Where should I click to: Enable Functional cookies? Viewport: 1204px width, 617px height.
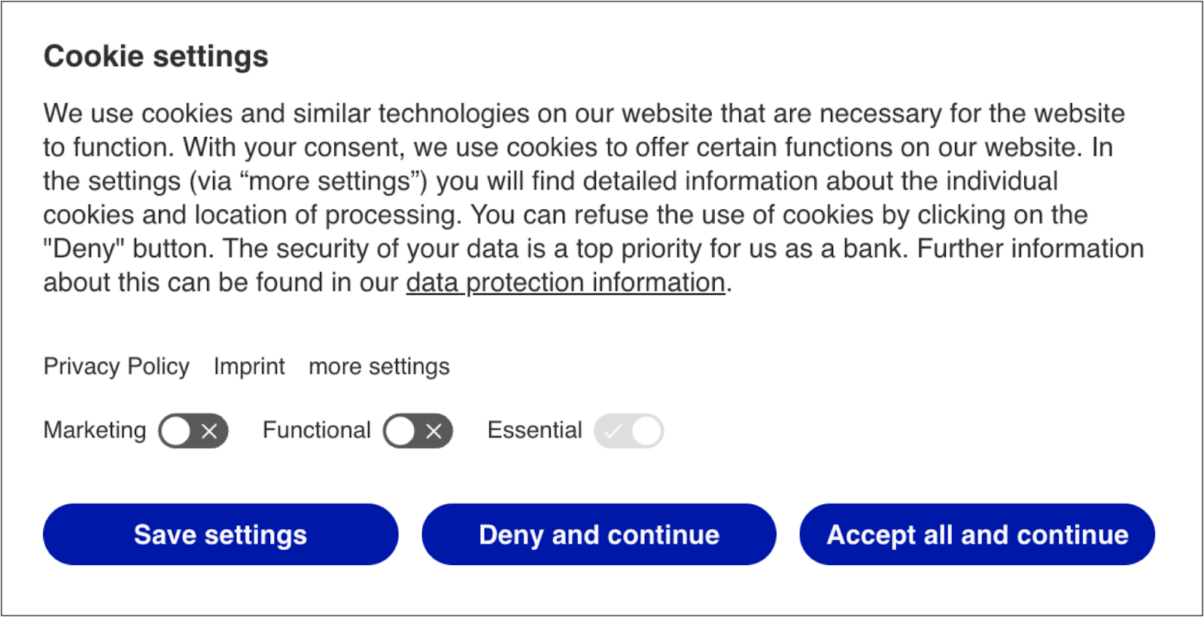[418, 430]
